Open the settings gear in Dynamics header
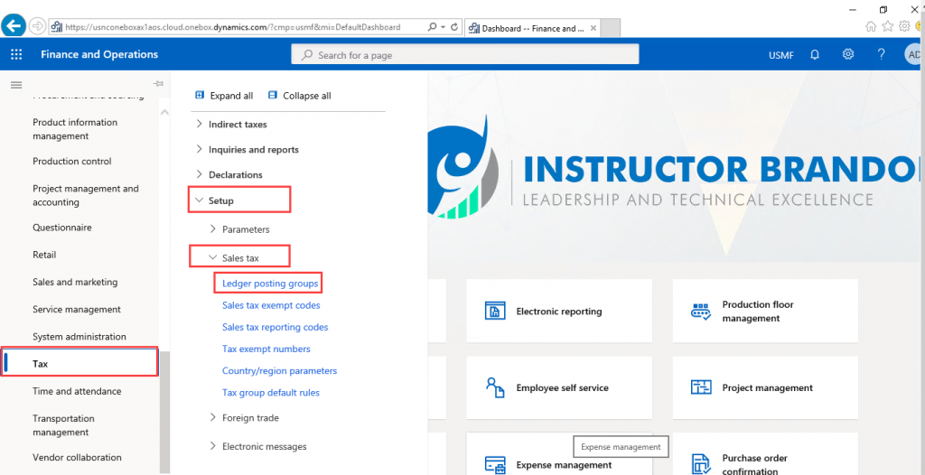This screenshot has height=475, width=925. click(848, 54)
